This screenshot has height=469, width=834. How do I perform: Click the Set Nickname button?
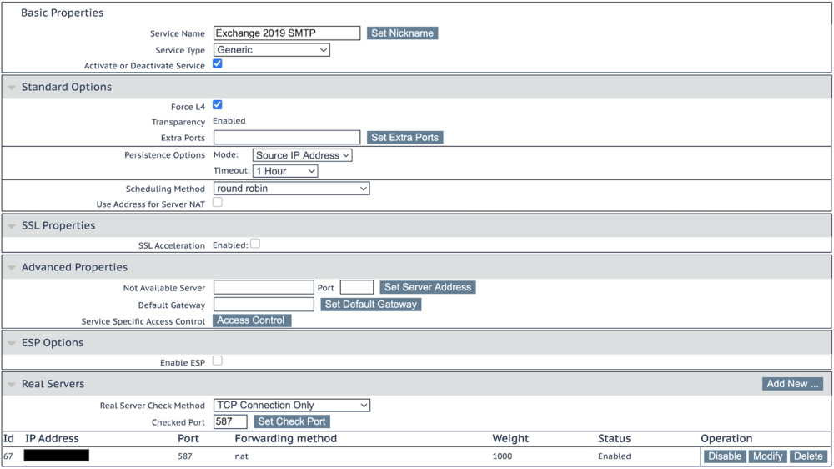402,33
